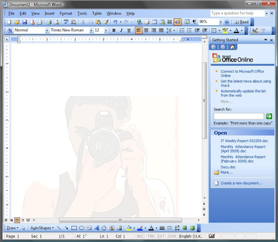Open the Style dropdown showing Normal
The image size is (278, 242).
click(47, 31)
